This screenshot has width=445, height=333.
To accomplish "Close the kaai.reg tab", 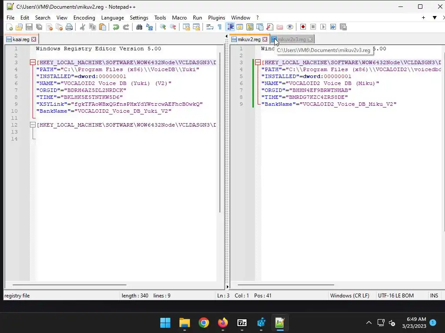I will (34, 39).
